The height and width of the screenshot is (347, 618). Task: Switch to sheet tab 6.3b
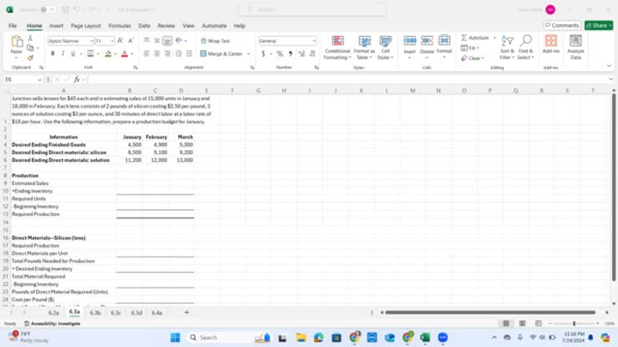(95, 313)
